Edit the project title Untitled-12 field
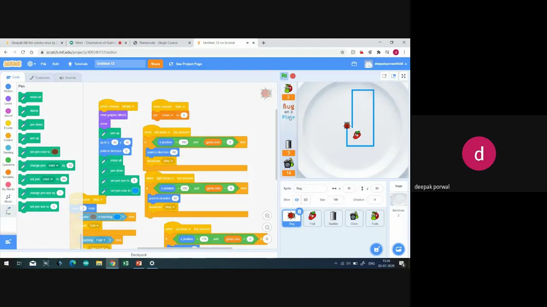 pyautogui.click(x=120, y=64)
